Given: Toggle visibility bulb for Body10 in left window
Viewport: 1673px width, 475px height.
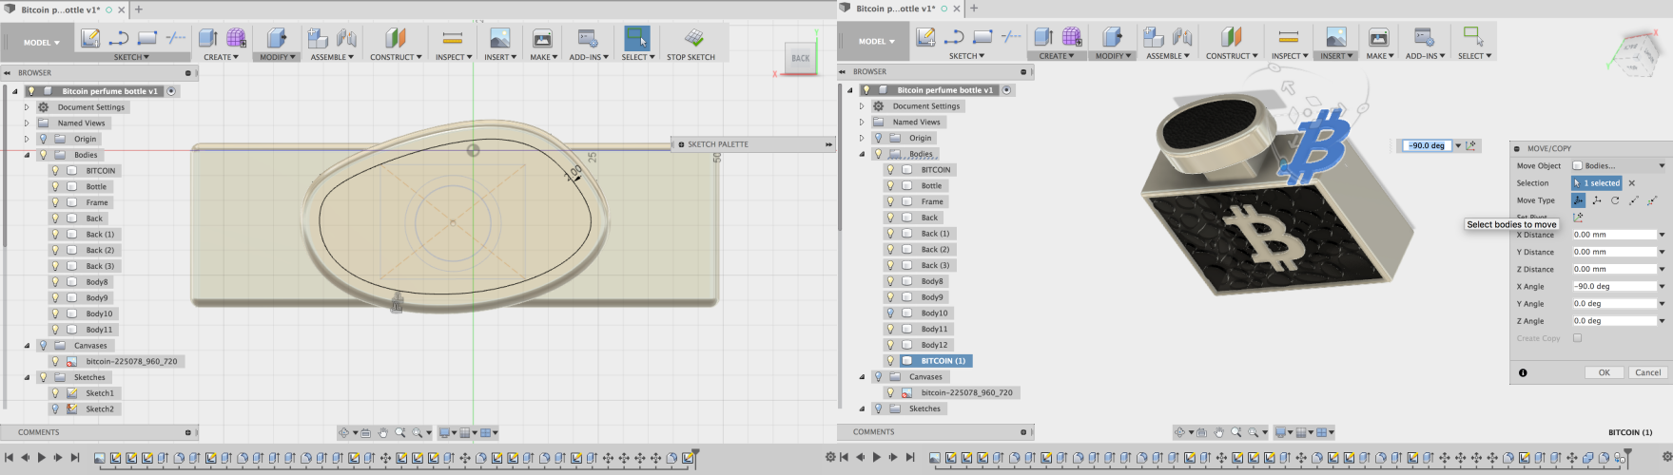Looking at the screenshot, I should (55, 313).
